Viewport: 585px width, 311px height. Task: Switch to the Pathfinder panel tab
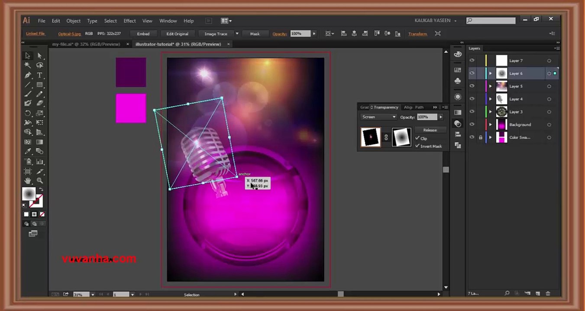coord(419,107)
